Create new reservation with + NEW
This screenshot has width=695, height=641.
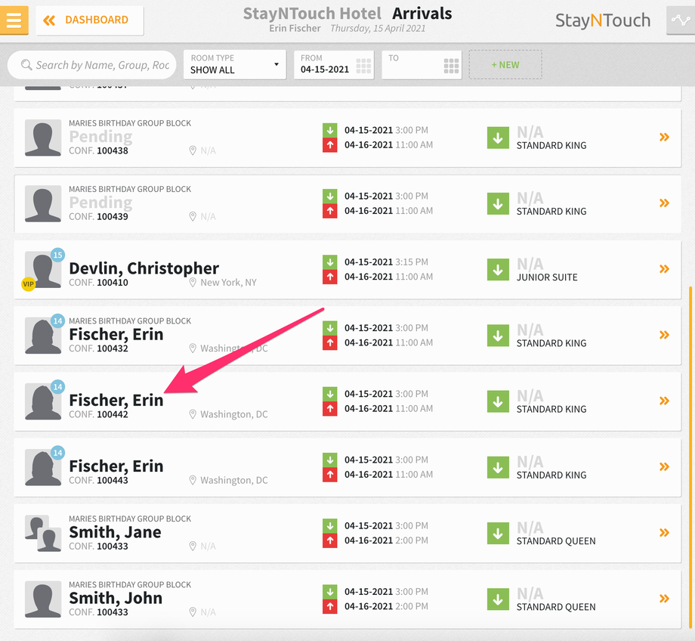click(505, 65)
